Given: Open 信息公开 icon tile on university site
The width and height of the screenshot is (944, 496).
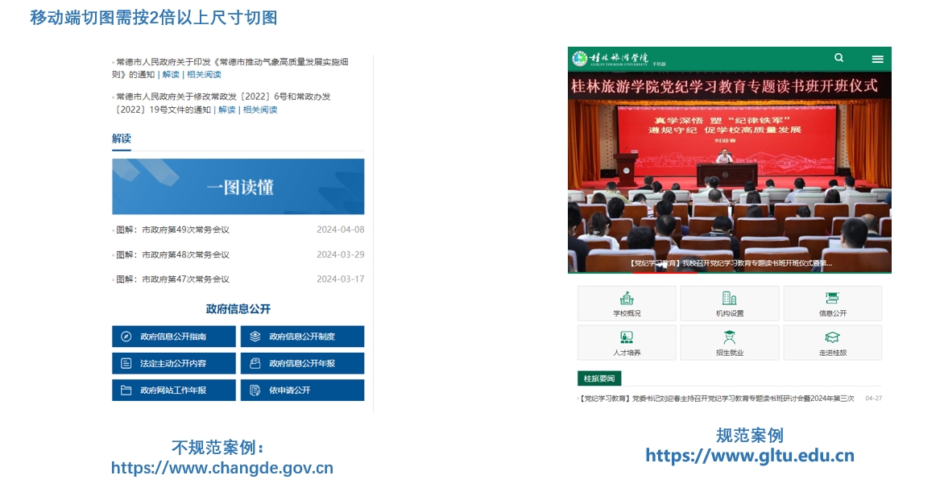Looking at the screenshot, I should [832, 304].
